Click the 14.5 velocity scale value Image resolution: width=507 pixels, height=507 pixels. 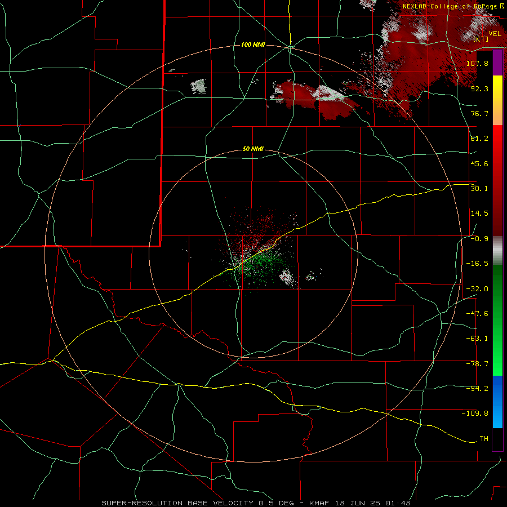(479, 214)
